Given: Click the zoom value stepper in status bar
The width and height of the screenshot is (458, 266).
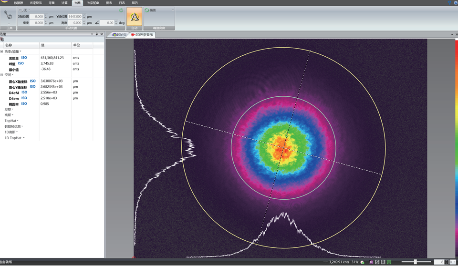Looking at the screenshot, I should [x=447, y=262].
